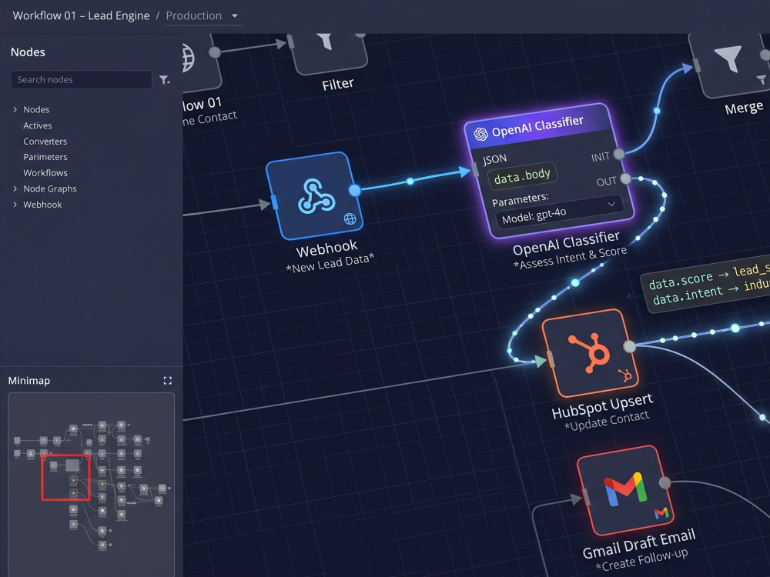This screenshot has width=770, height=577.
Task: Click the Filter node label
Action: 338,85
